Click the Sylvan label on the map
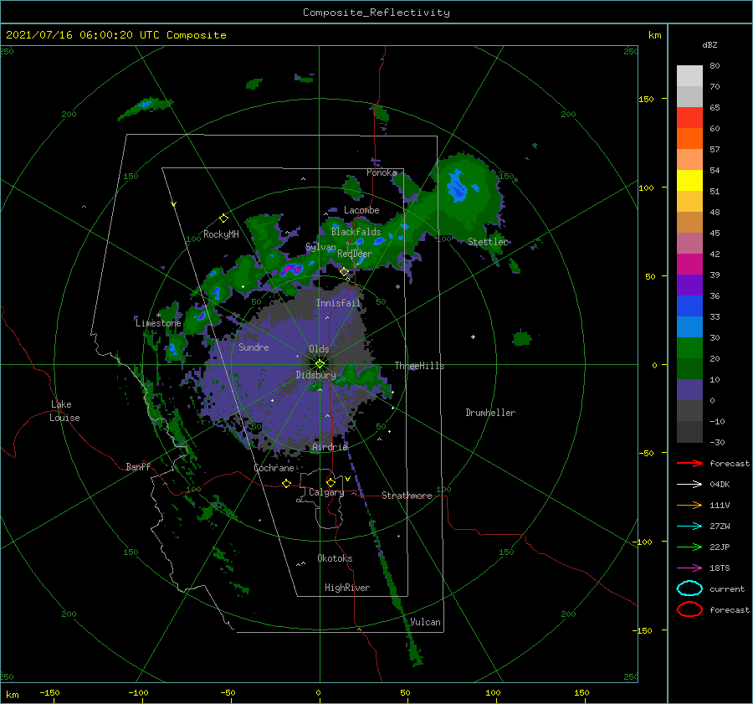The image size is (753, 704). click(320, 247)
